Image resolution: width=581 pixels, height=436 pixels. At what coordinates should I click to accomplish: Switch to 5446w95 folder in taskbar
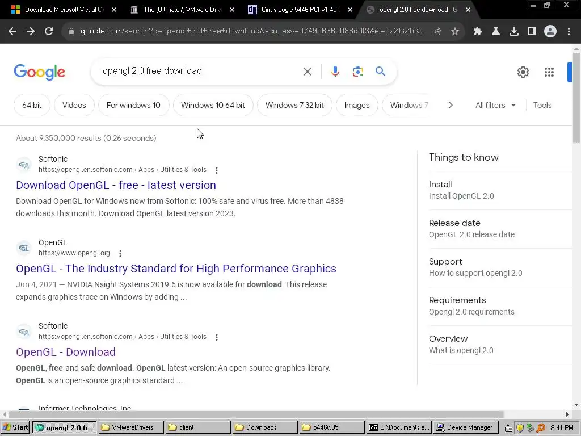point(331,427)
